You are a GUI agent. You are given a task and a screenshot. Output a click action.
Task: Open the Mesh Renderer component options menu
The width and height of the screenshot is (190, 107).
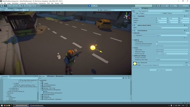[189, 31]
